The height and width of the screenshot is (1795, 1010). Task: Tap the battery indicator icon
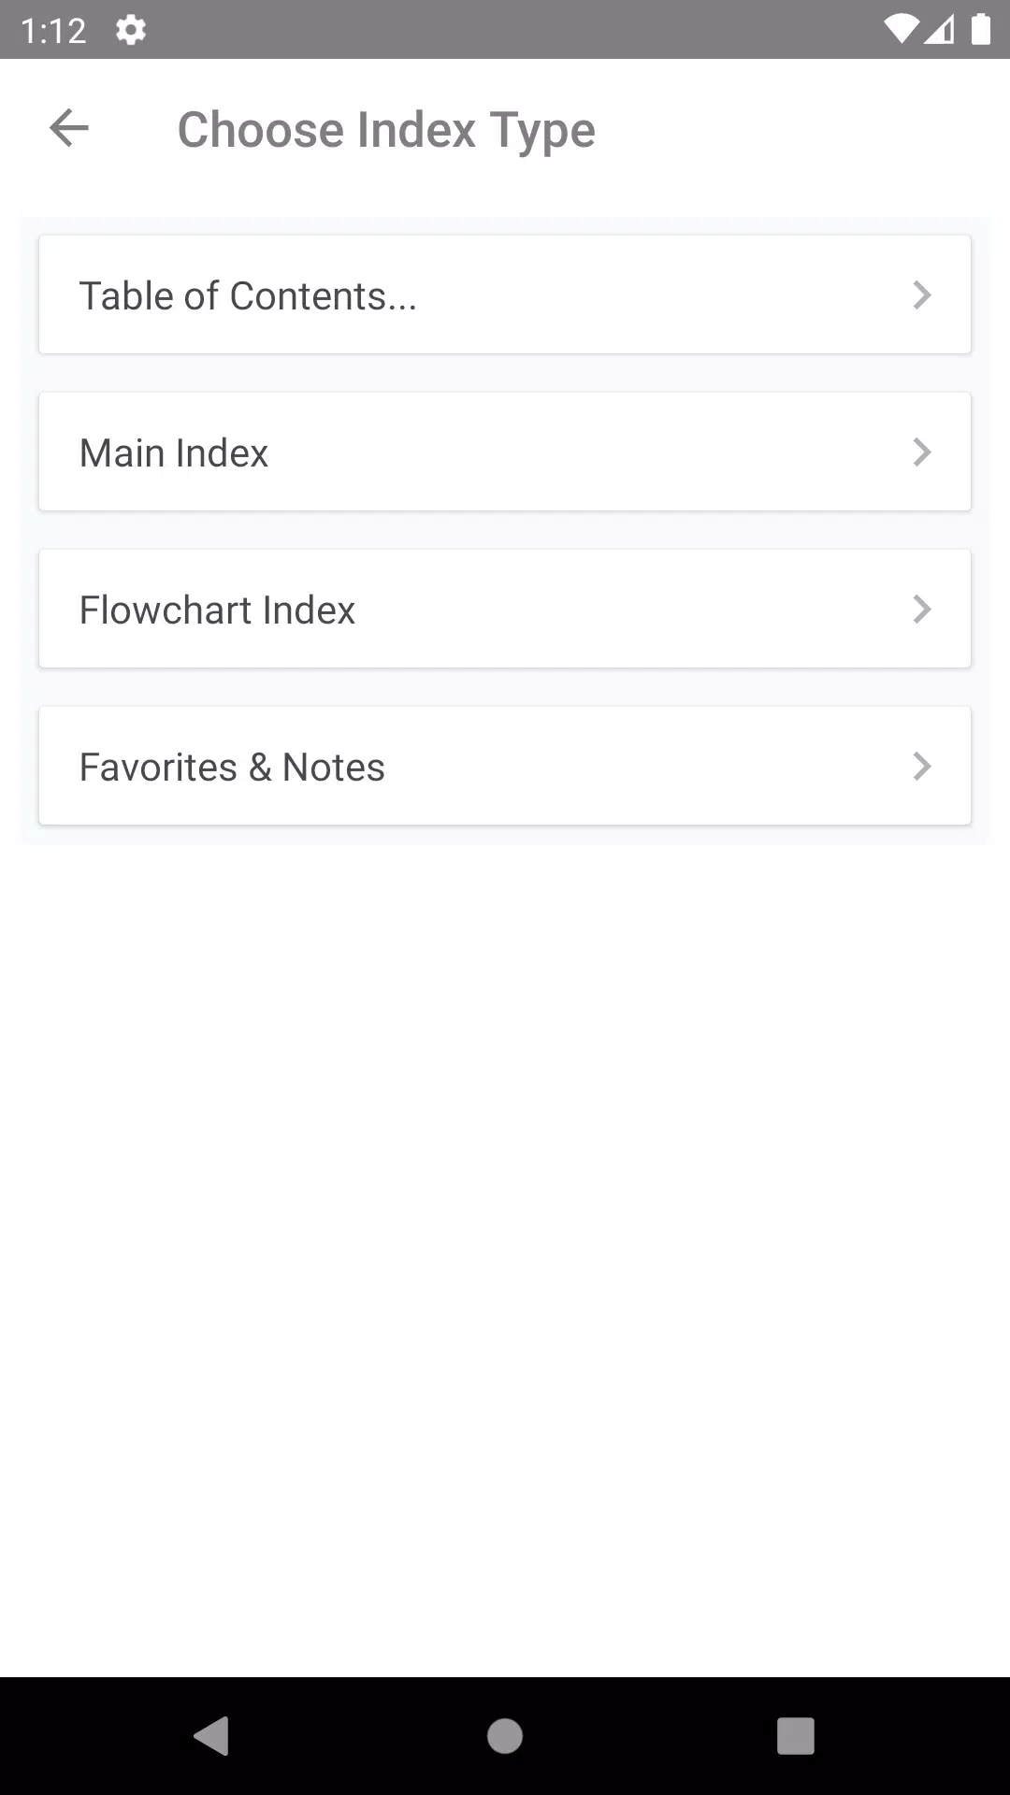980,30
